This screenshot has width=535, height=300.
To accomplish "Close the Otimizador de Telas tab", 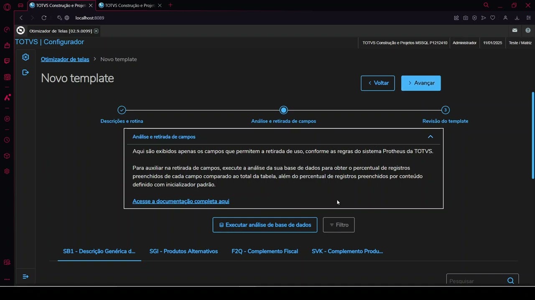I will point(96,31).
